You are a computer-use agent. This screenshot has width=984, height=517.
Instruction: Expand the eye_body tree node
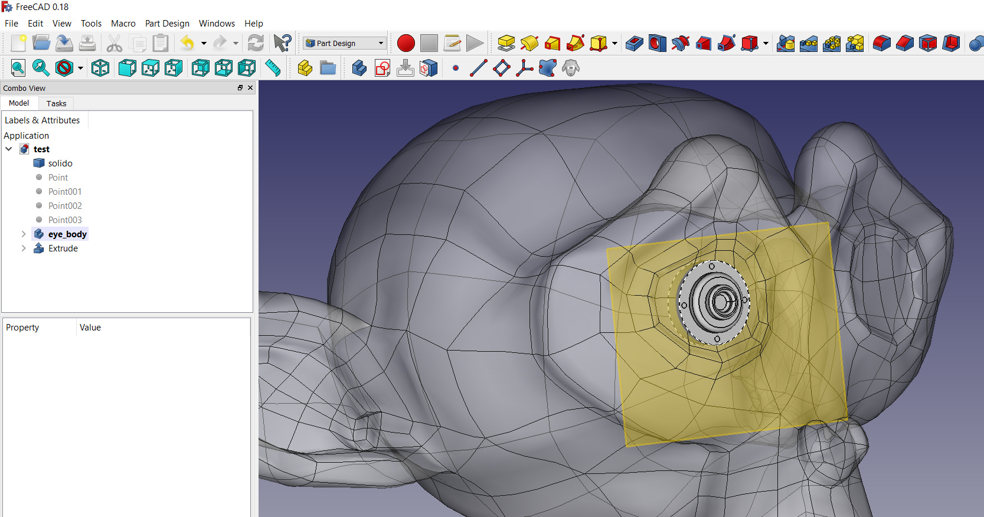tap(24, 234)
